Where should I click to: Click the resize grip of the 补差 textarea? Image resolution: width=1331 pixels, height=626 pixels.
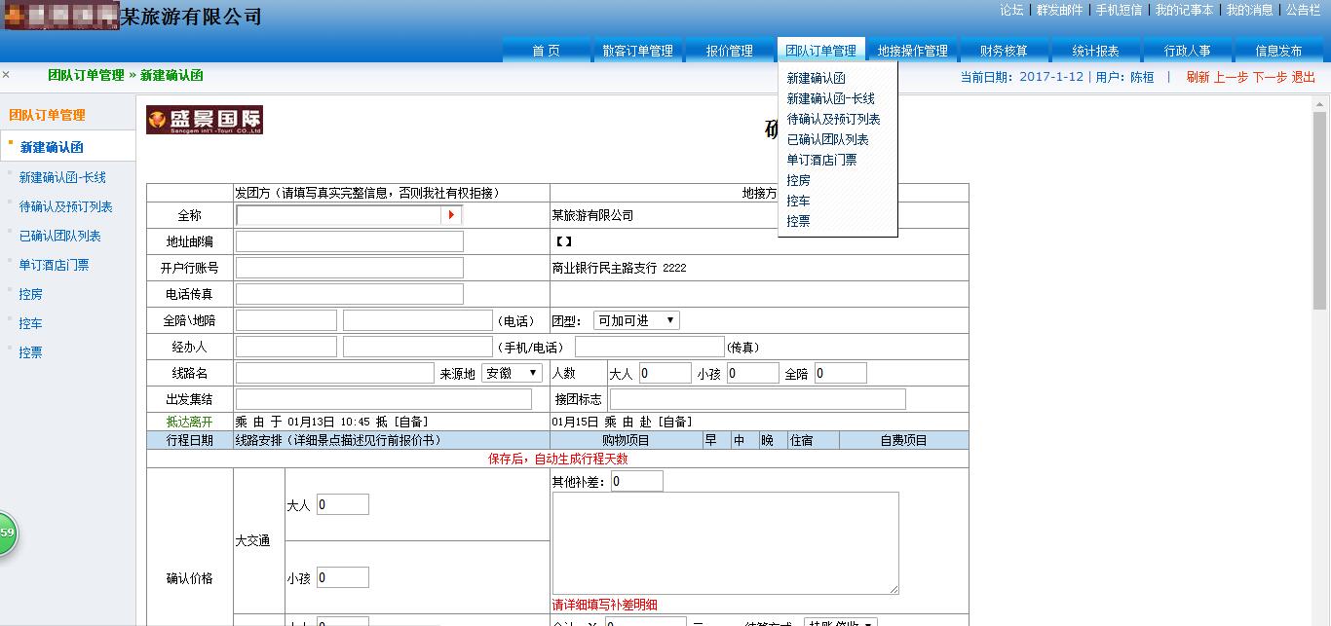tap(894, 589)
